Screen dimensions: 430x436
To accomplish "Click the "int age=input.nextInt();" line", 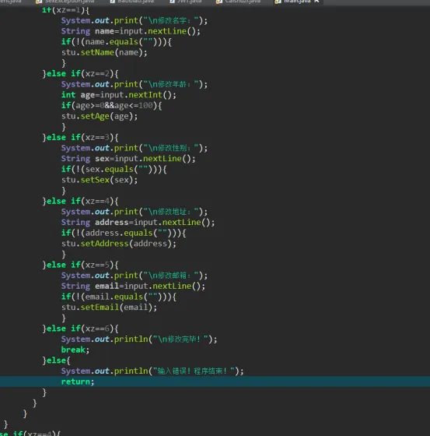I will [x=119, y=95].
